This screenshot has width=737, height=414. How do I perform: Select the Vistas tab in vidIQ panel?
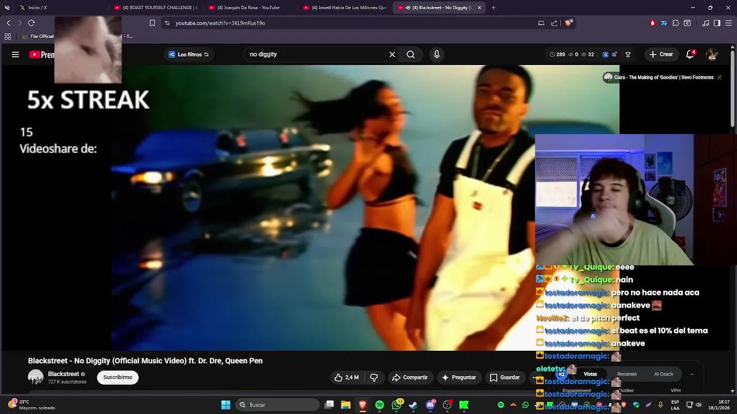click(x=590, y=374)
